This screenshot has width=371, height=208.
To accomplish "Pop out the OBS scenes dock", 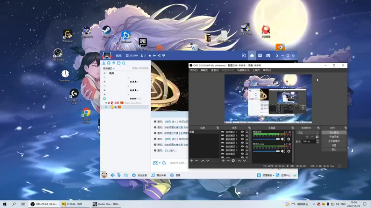I will tap(217, 128).
